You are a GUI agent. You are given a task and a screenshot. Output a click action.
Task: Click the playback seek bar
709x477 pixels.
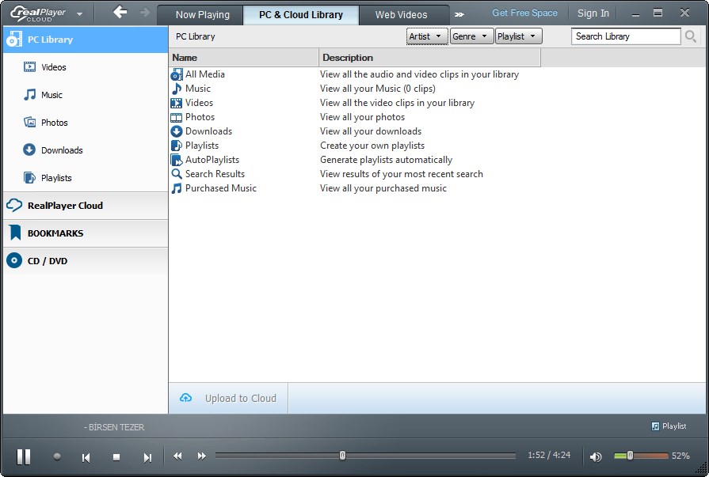[365, 456]
